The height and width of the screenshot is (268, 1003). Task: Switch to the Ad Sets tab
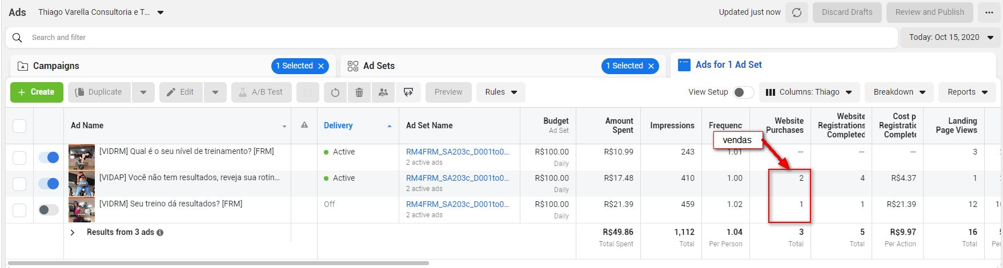[379, 66]
